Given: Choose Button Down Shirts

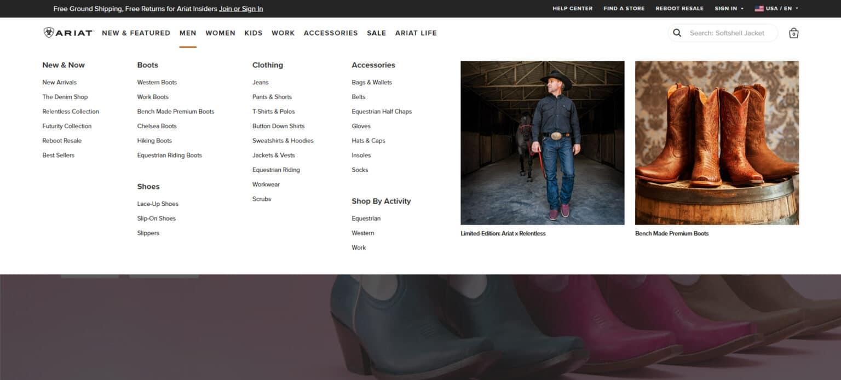Looking at the screenshot, I should point(278,126).
